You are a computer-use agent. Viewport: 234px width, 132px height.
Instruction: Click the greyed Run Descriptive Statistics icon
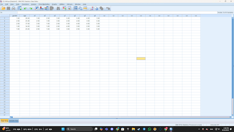(52, 8)
